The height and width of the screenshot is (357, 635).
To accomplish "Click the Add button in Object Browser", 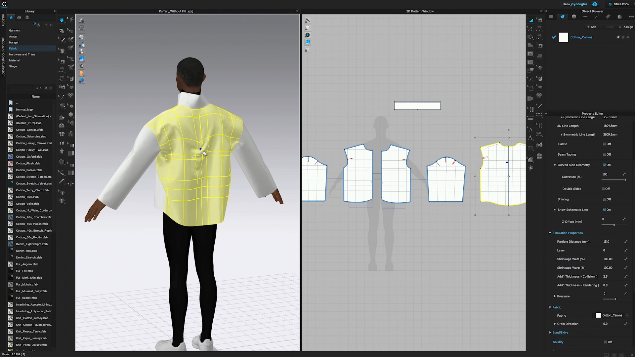I will pos(592,27).
